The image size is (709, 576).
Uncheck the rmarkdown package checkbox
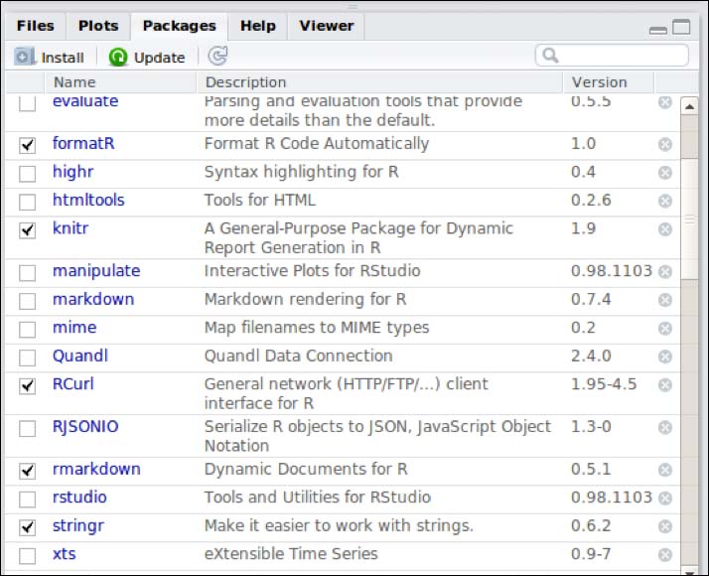click(x=27, y=471)
